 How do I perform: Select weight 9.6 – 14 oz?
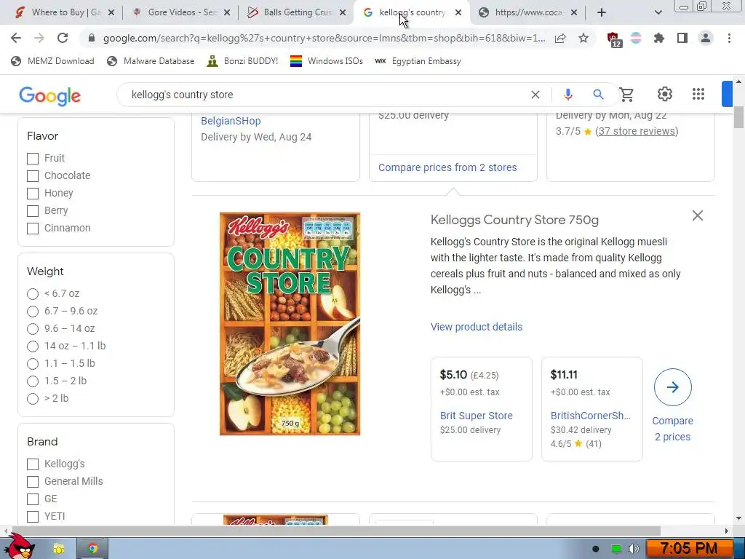tap(33, 329)
